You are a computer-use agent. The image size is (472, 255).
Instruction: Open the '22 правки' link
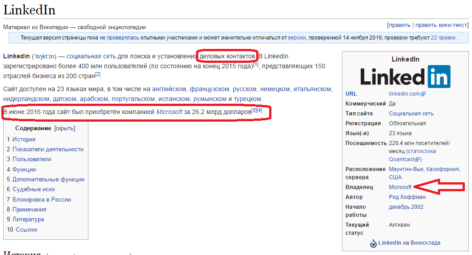point(443,38)
